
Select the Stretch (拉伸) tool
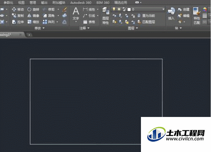click(18, 22)
